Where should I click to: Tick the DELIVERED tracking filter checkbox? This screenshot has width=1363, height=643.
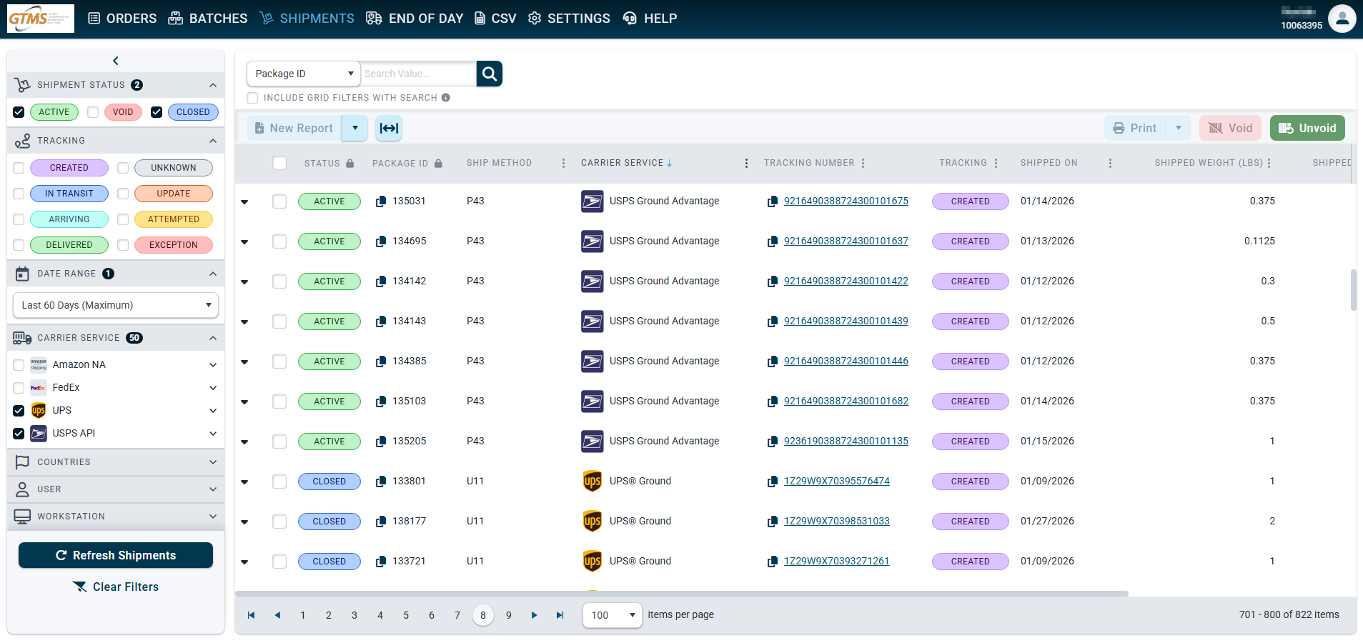click(19, 245)
